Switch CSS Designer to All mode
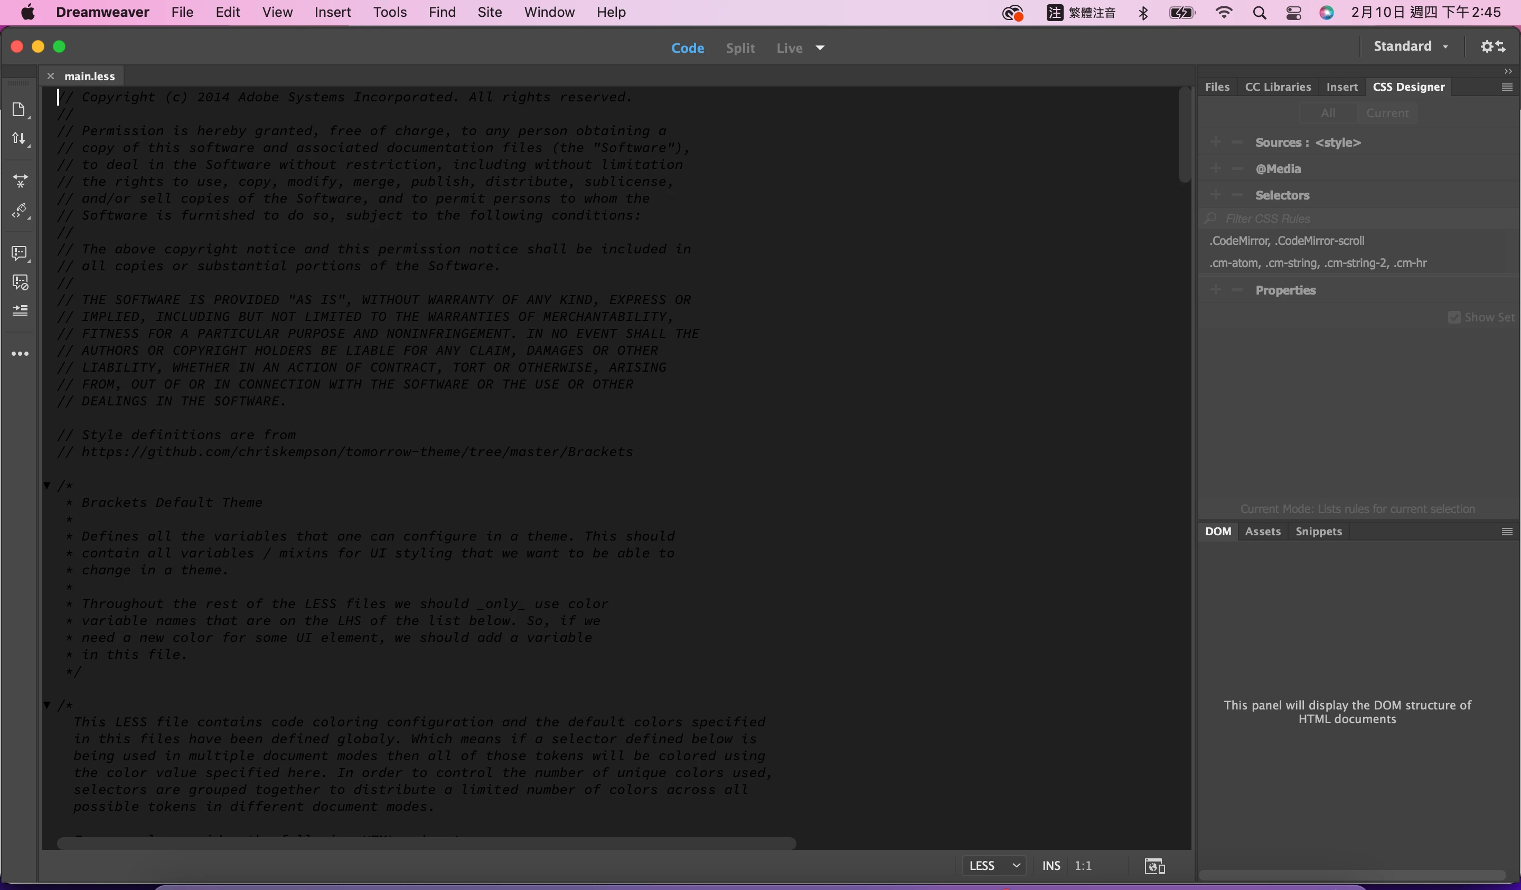Screen dimensions: 1521x890 [x=1327, y=113]
